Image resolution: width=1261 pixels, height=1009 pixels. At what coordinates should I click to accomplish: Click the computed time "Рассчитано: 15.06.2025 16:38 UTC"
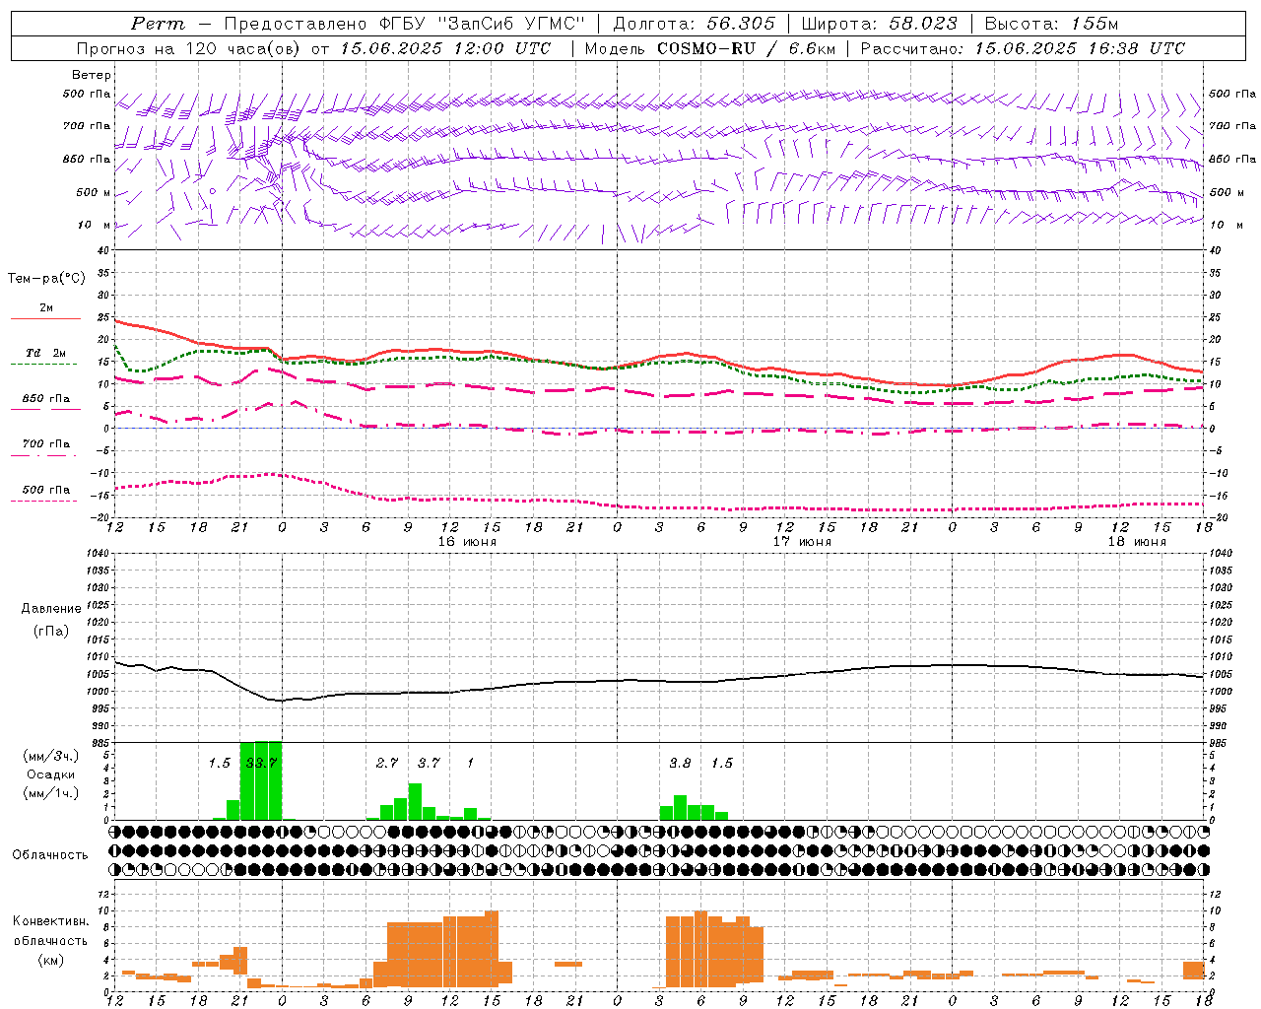[1023, 48]
